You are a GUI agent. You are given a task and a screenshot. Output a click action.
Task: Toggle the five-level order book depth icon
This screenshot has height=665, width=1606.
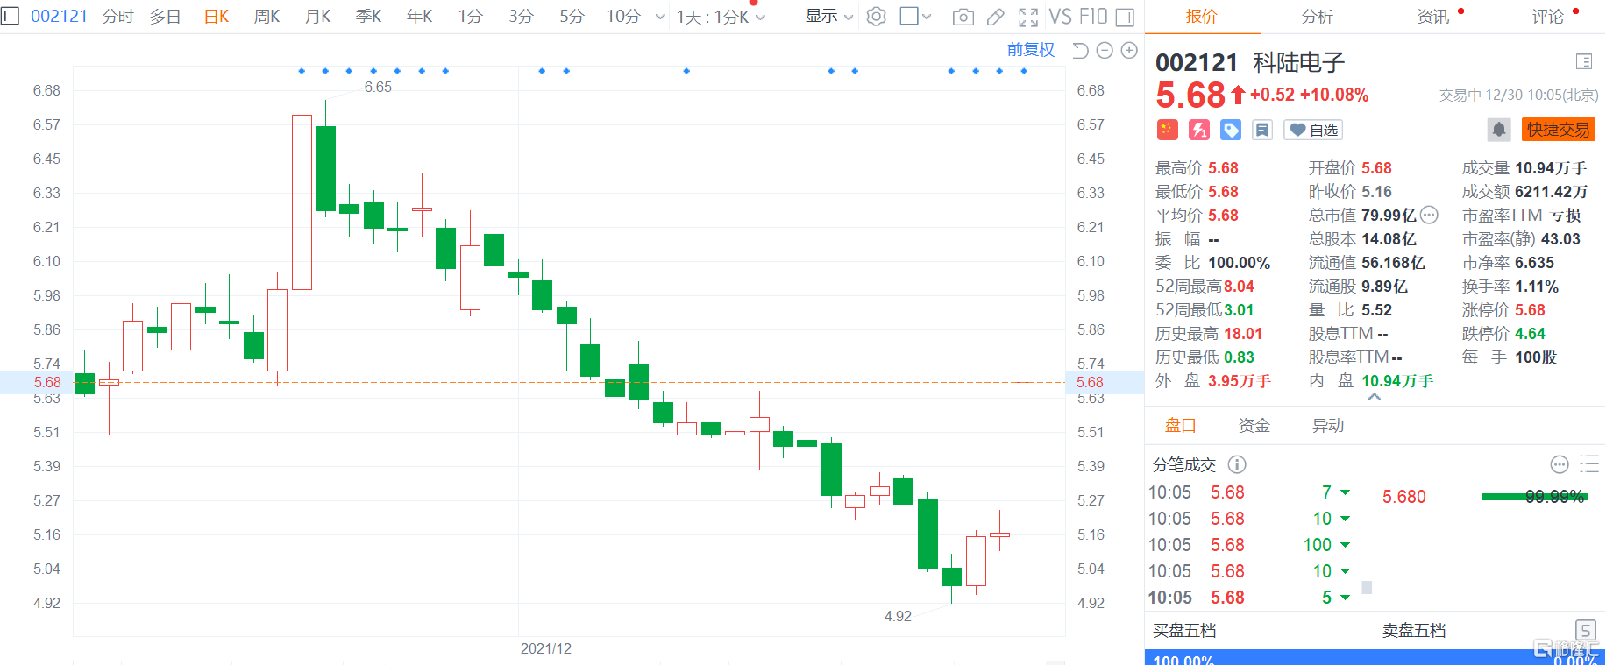point(1585,629)
